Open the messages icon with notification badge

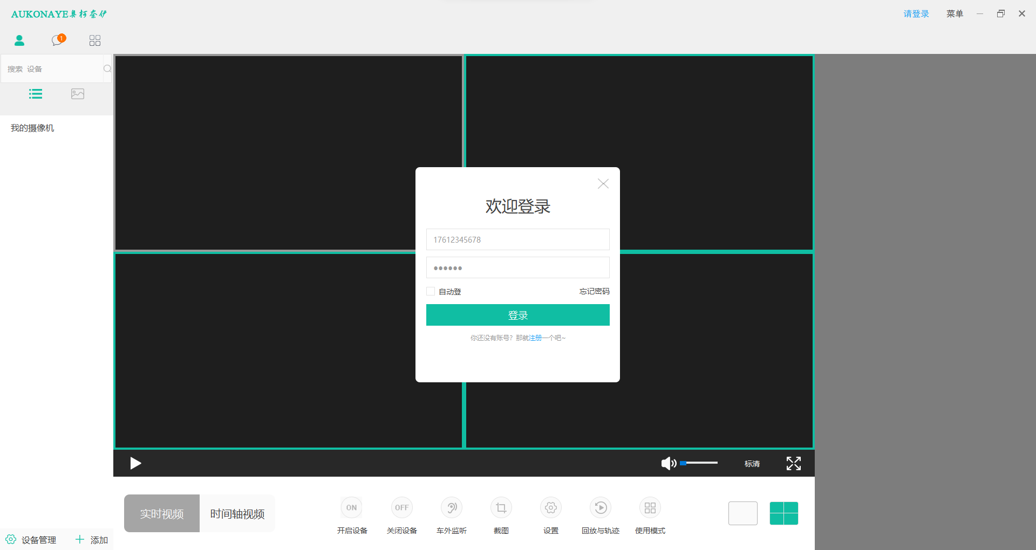click(x=58, y=40)
